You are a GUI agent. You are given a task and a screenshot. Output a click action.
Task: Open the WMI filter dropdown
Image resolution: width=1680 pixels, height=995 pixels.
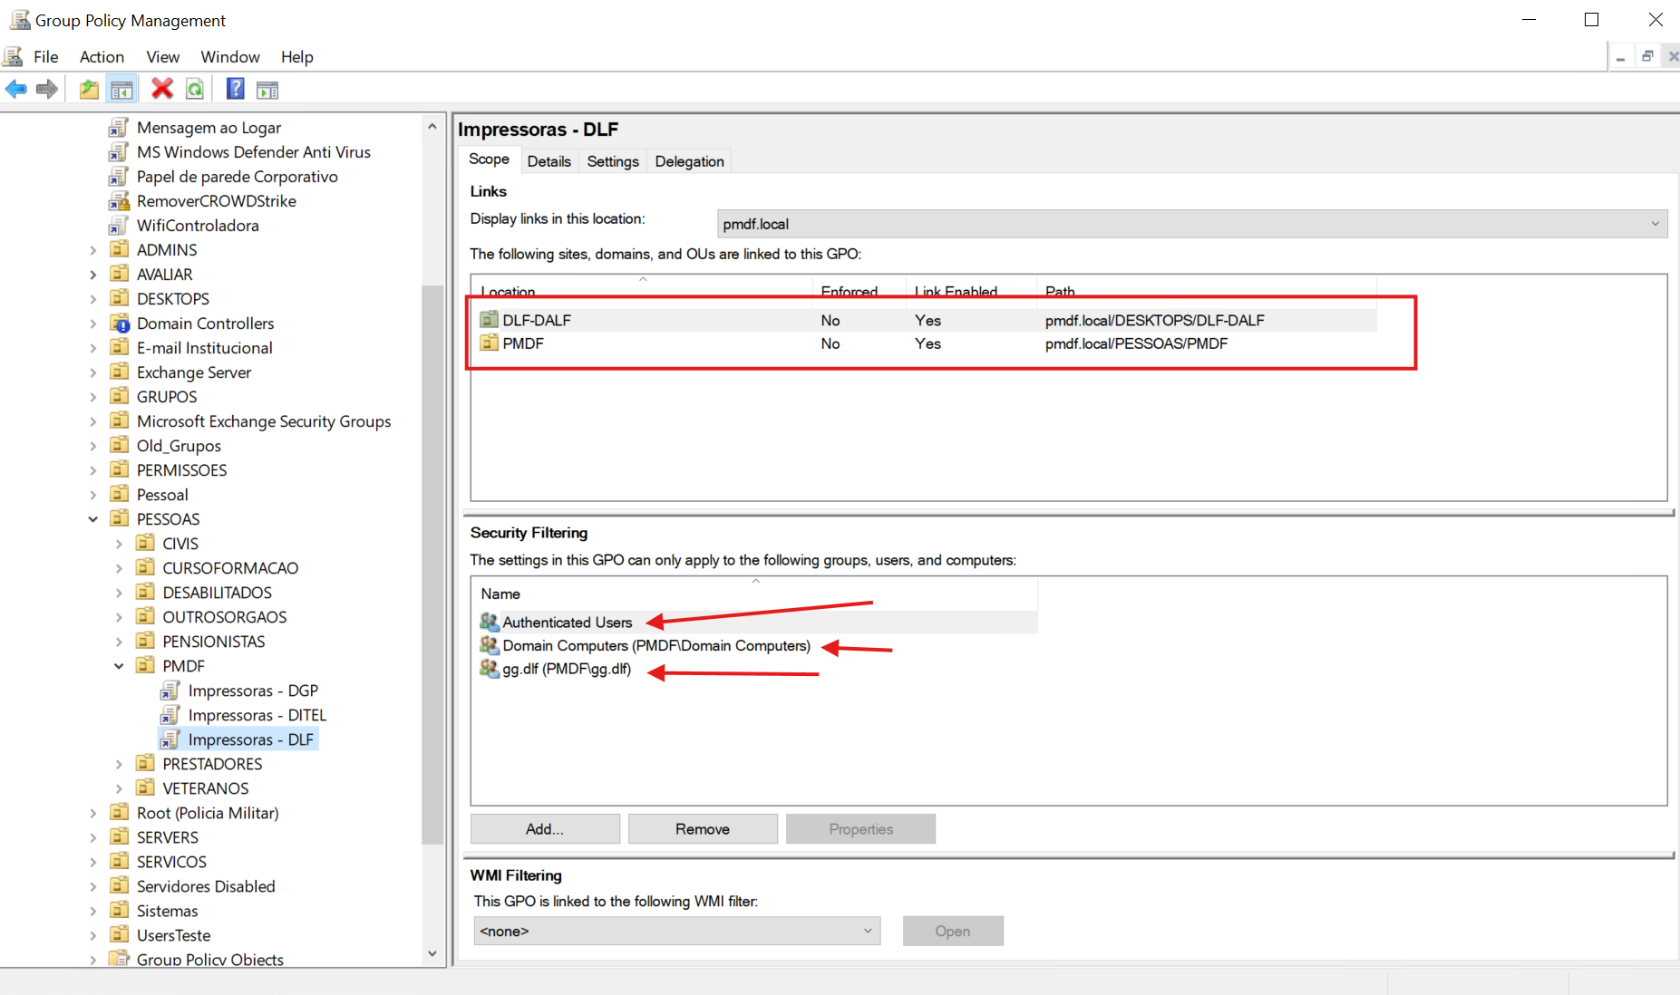[676, 931]
